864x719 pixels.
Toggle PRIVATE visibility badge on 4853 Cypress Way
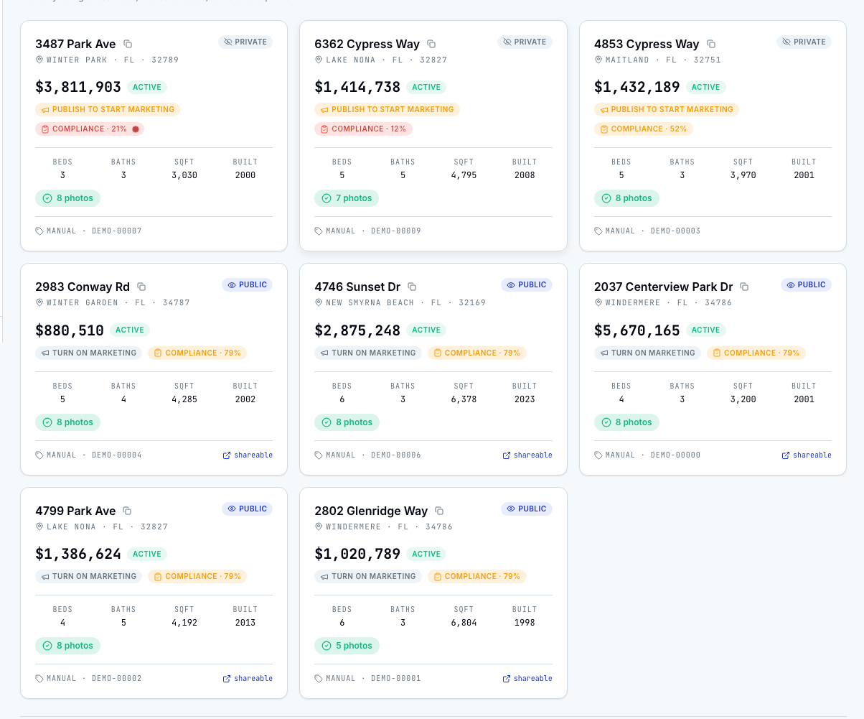tap(804, 42)
